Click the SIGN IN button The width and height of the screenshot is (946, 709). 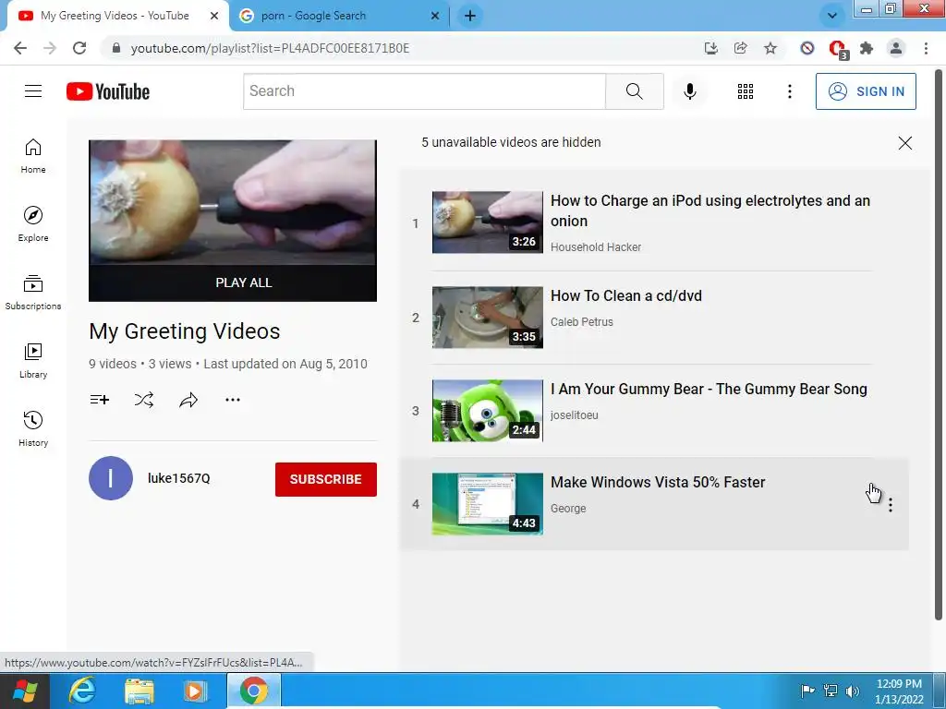866,91
